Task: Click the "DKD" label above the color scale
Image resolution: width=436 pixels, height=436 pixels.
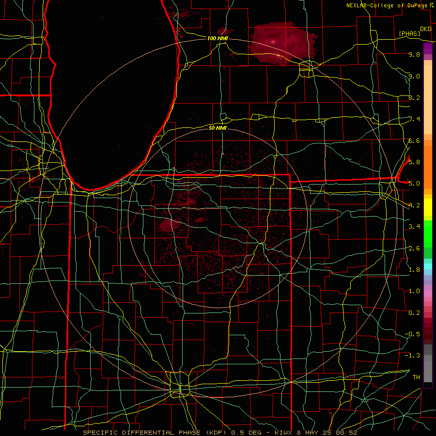Action: point(426,29)
